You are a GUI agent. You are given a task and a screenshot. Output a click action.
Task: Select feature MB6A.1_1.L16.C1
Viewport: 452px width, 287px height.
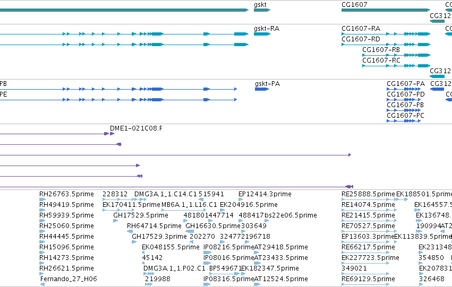click(x=189, y=205)
